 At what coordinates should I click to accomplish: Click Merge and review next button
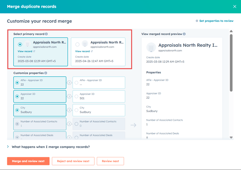coord(28,161)
